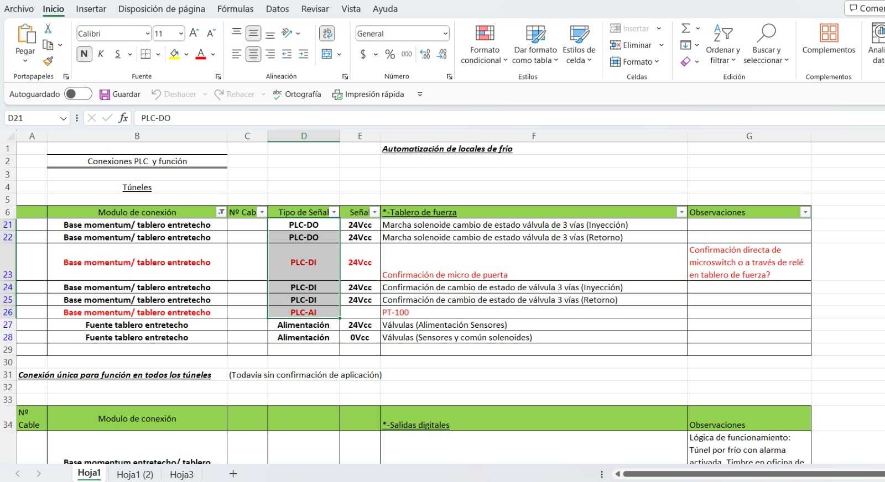The image size is (885, 482).
Task: Click the percent style icon
Action: (390, 54)
